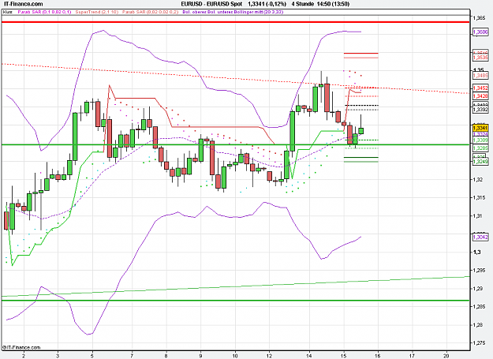Click the rising light green trend line
This screenshot has height=359, width=493.
click(x=235, y=286)
